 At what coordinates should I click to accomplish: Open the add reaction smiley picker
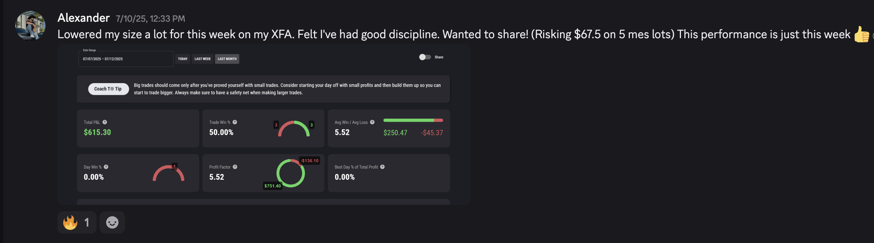click(x=112, y=222)
